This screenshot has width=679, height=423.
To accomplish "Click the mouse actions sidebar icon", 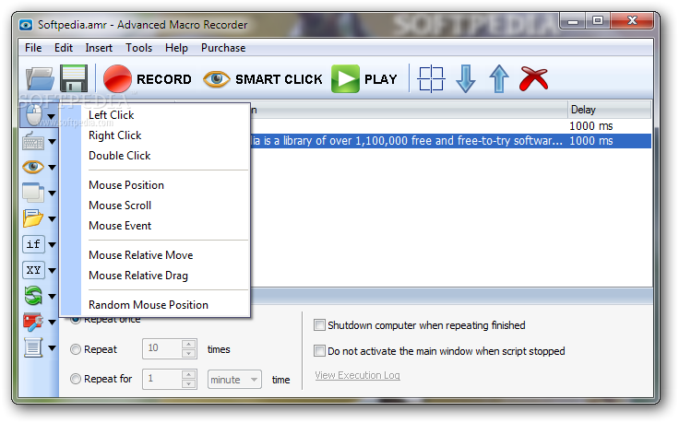I will click(34, 115).
